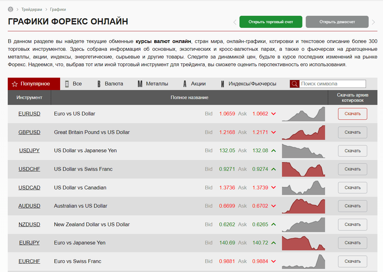383x272 pixels.
Task: Download NZDUSD quotes archive
Action: [353, 224]
